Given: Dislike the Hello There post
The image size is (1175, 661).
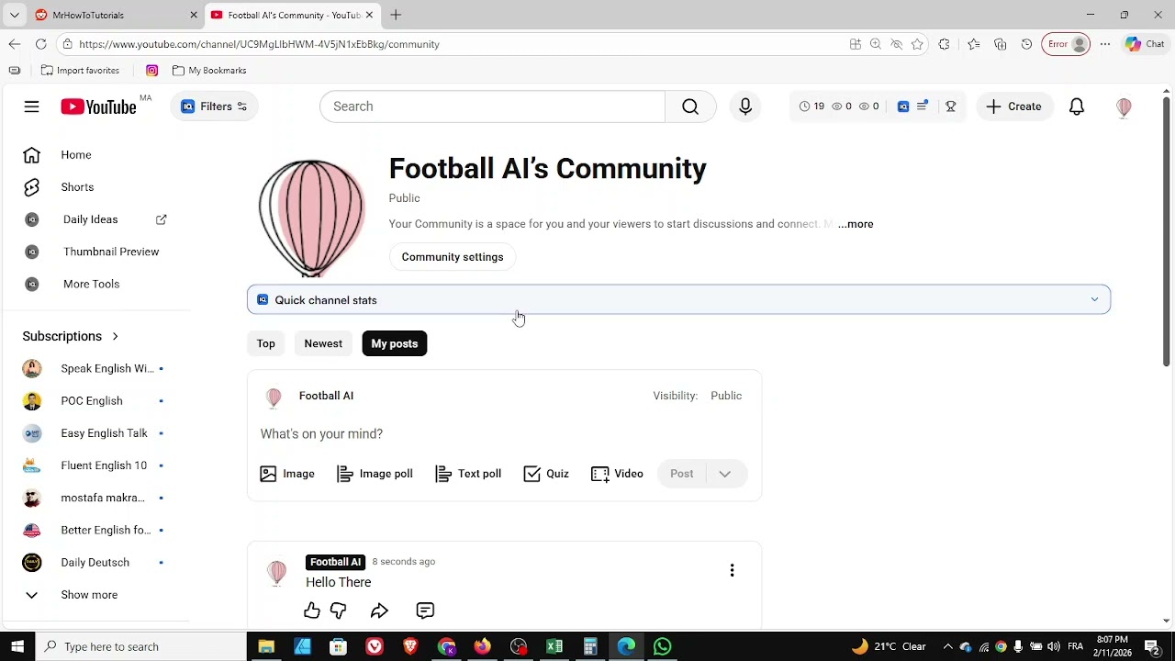Looking at the screenshot, I should click(x=339, y=611).
